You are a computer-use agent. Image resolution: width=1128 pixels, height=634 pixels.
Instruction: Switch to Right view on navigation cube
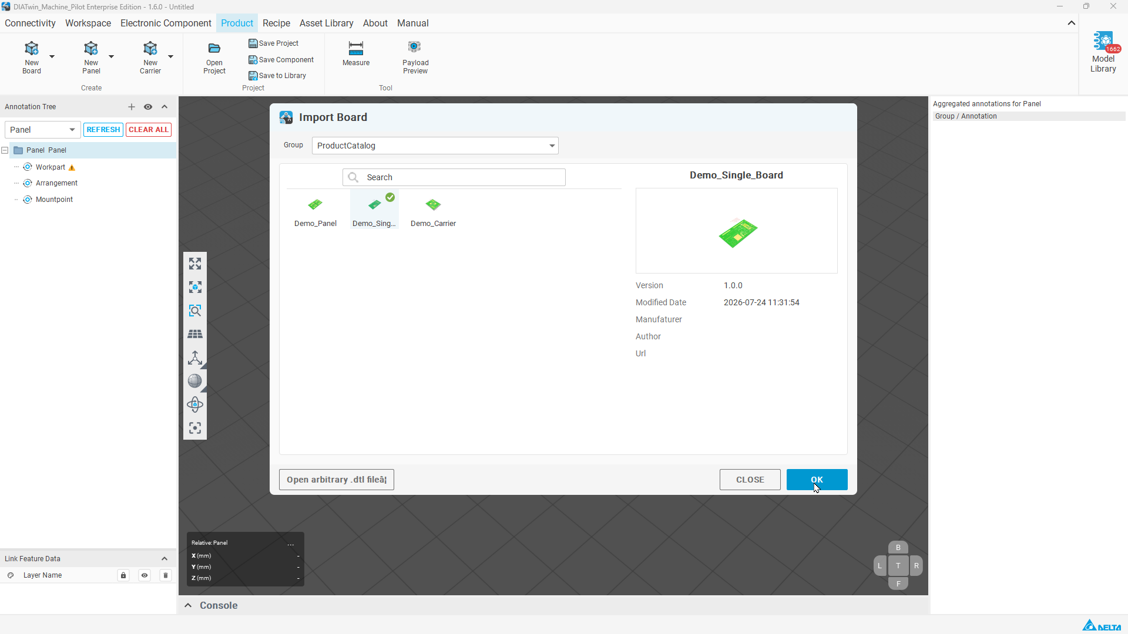916,566
